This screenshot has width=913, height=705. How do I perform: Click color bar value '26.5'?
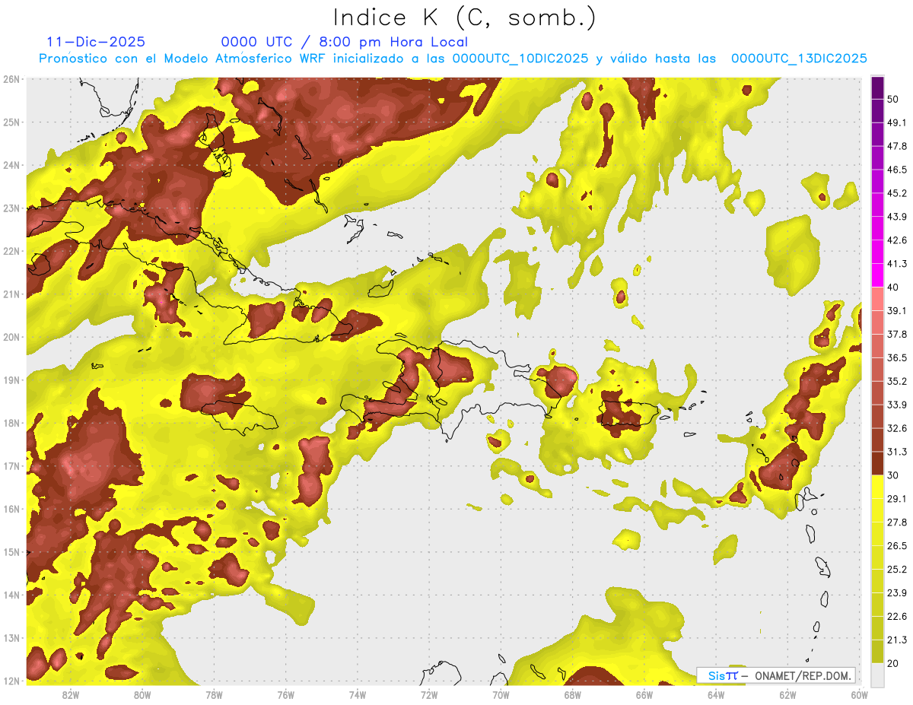point(896,546)
